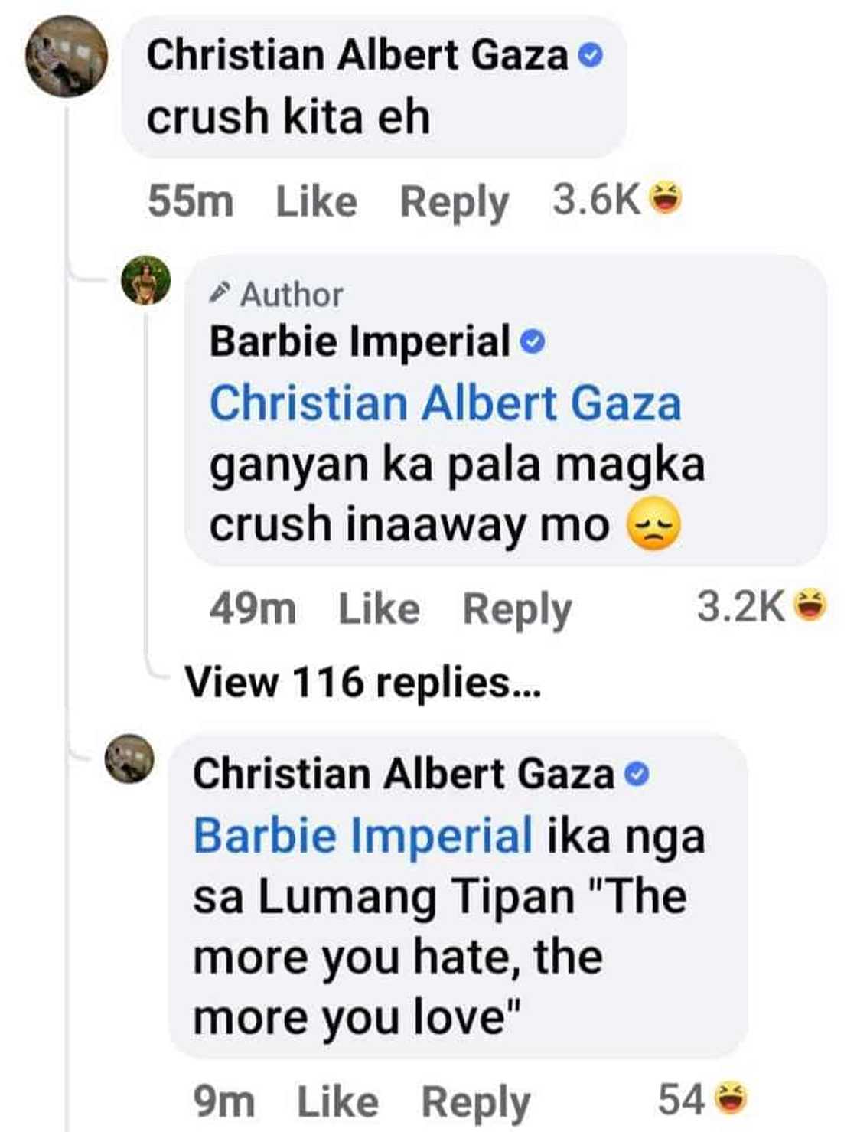Open avatar on the last reply
This screenshot has height=1132, width=857.
pyautogui.click(x=129, y=758)
